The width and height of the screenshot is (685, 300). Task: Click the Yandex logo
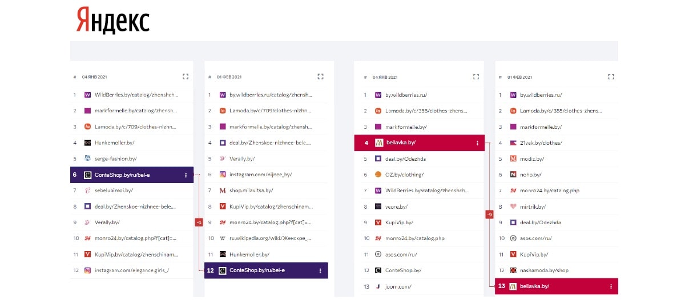click(113, 21)
